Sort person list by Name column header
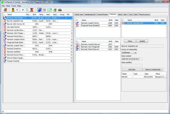 click(16, 15)
